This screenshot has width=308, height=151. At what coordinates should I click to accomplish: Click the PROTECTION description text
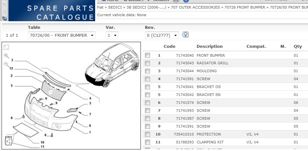click(x=209, y=134)
